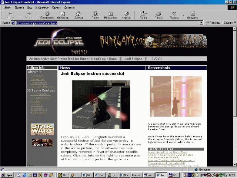
Task: Click the volume speaker tray icon
Action: point(197,175)
